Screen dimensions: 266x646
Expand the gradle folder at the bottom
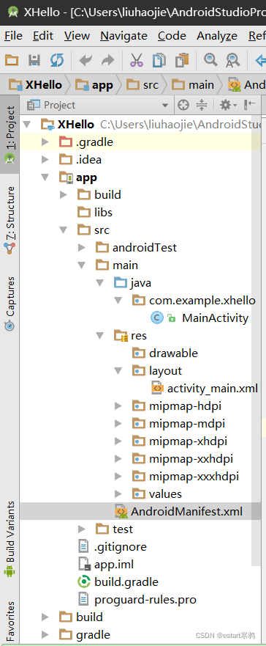coord(45,634)
